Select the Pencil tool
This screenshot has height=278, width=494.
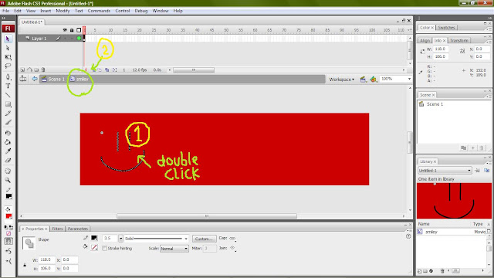[8, 114]
